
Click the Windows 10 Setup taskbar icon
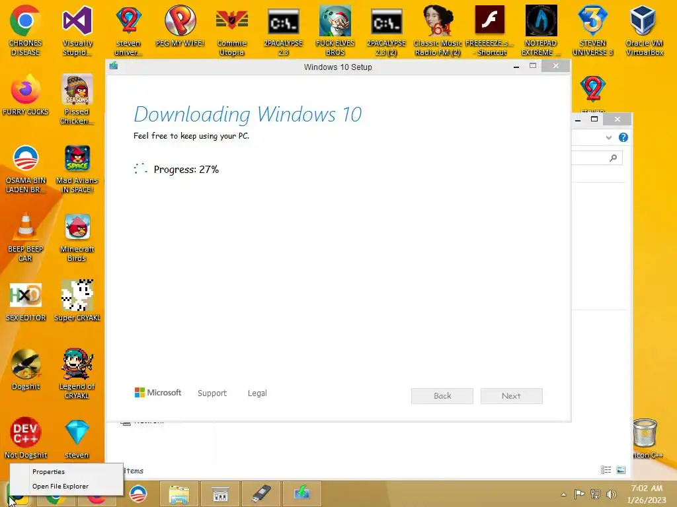[301, 494]
